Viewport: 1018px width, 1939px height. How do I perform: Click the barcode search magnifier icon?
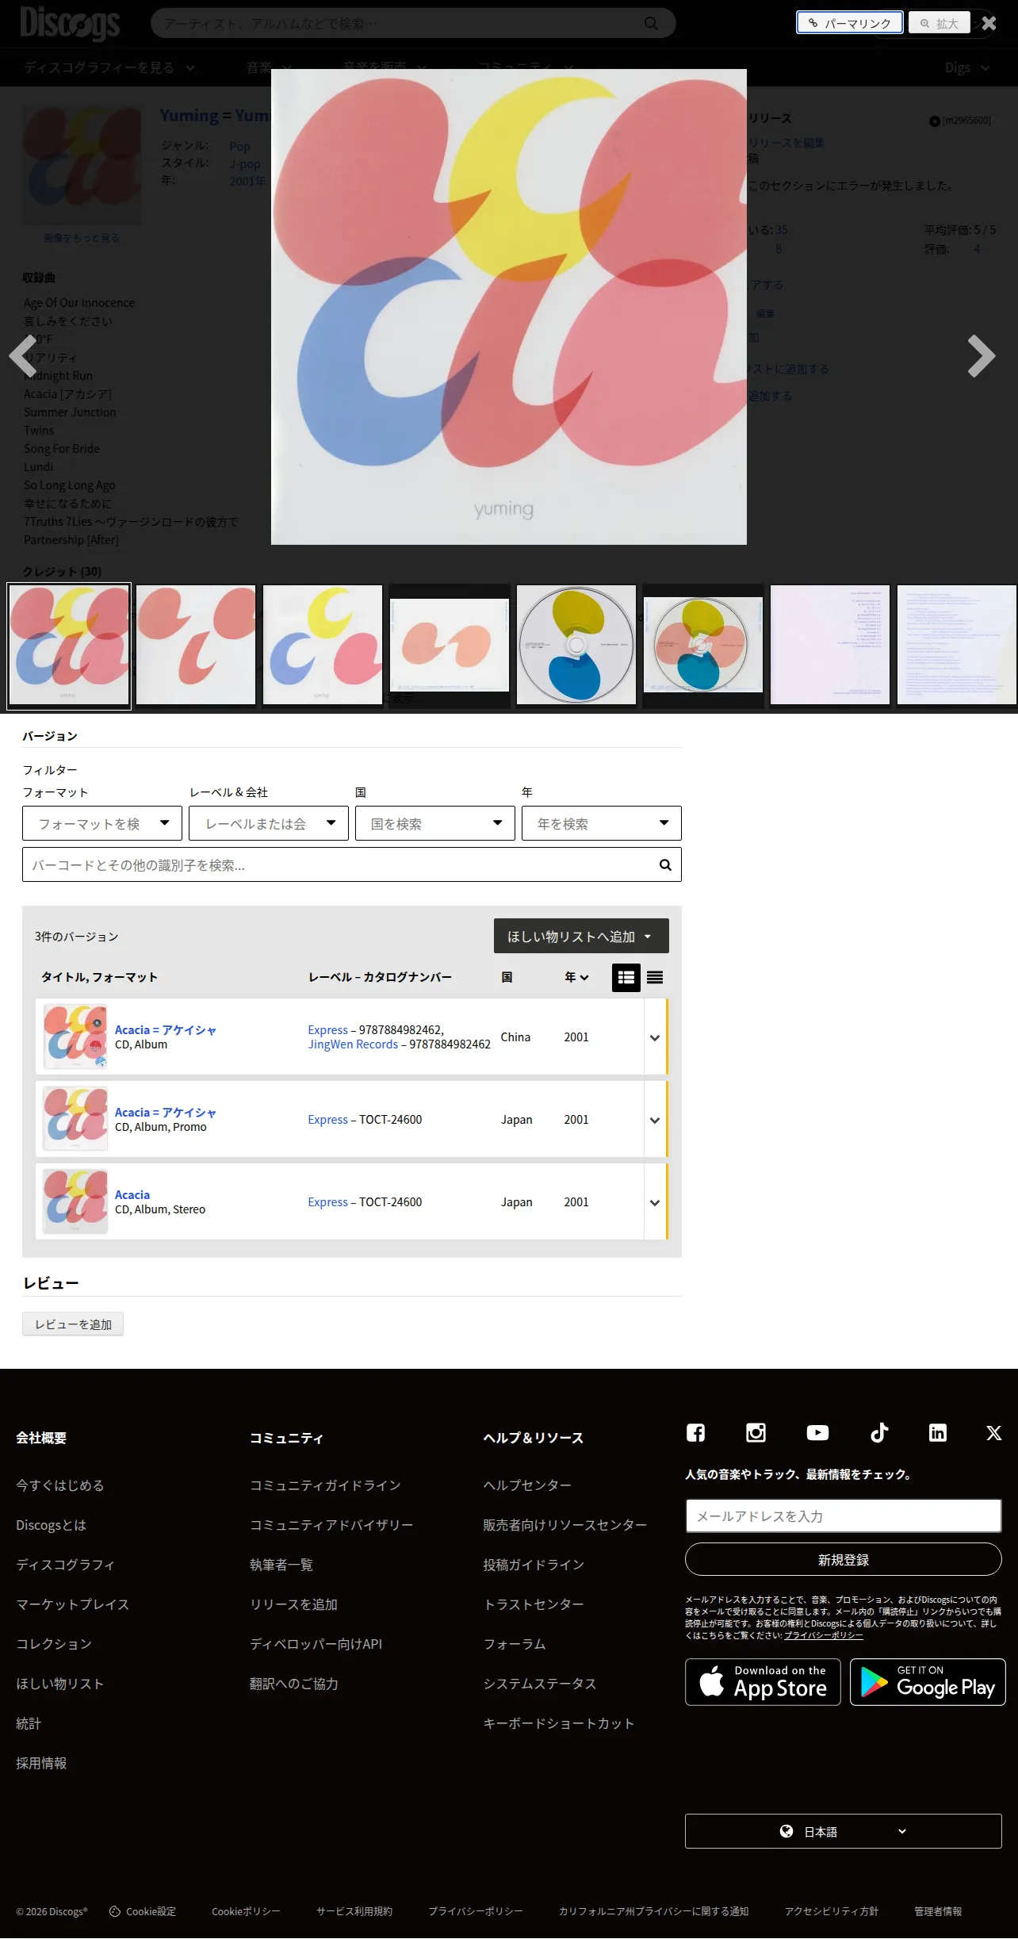(x=665, y=865)
